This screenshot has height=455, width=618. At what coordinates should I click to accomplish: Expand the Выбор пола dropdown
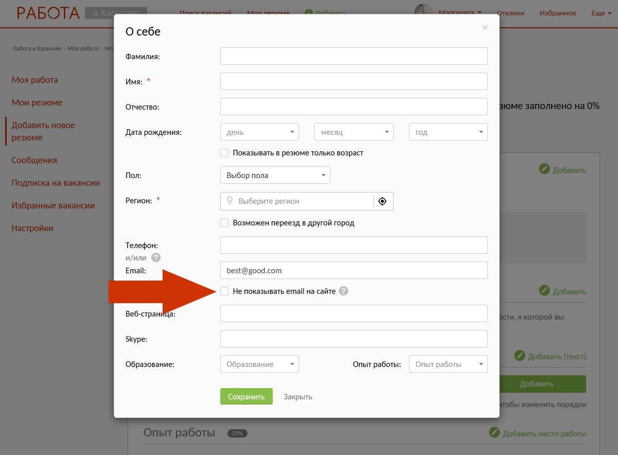275,176
